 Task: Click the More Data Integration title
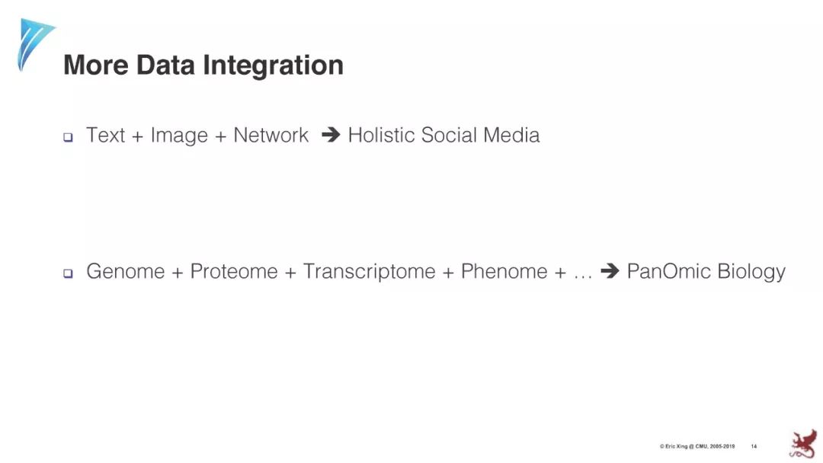[203, 65]
